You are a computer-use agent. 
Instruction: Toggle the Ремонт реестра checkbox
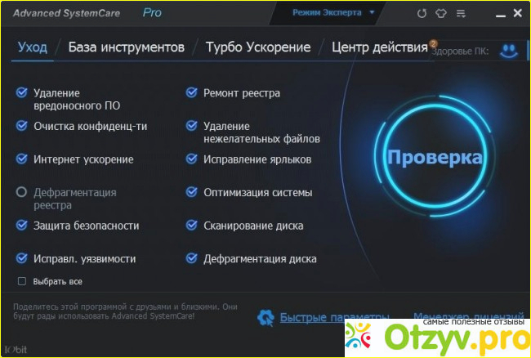(x=192, y=93)
